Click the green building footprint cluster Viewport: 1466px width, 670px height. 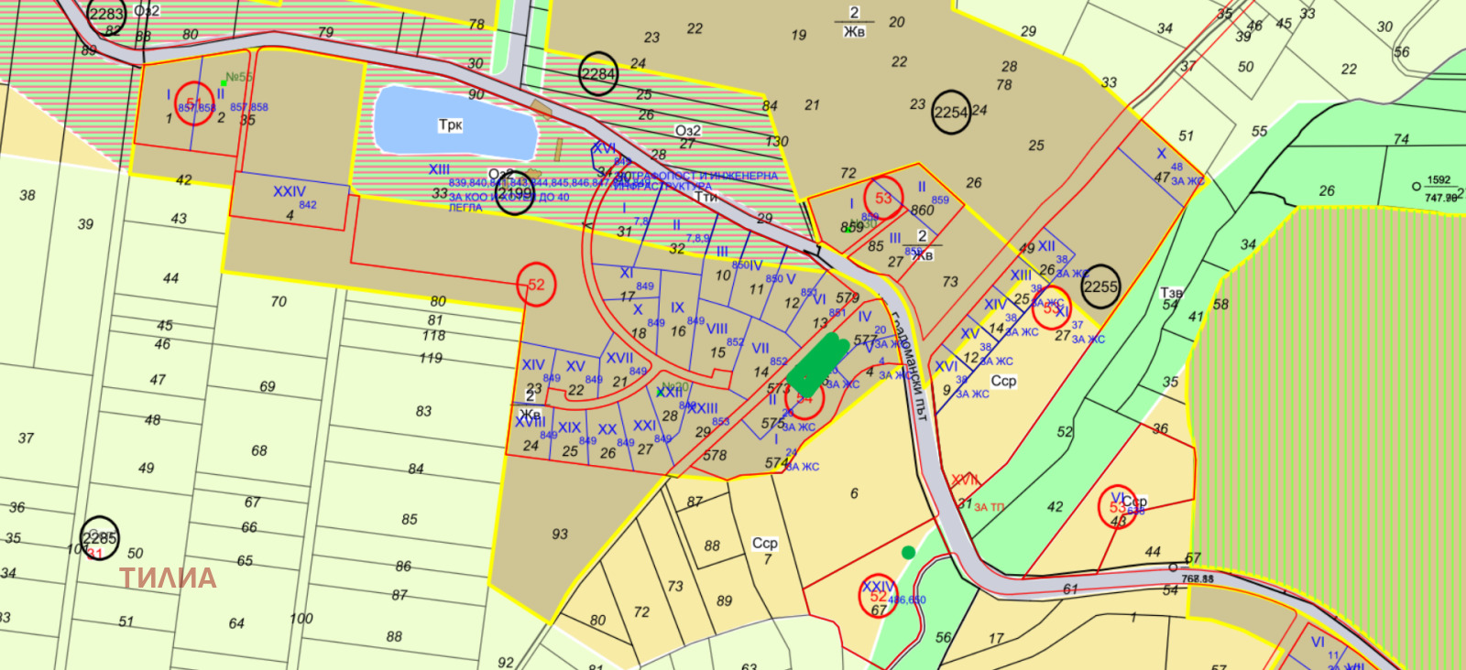coord(817,364)
